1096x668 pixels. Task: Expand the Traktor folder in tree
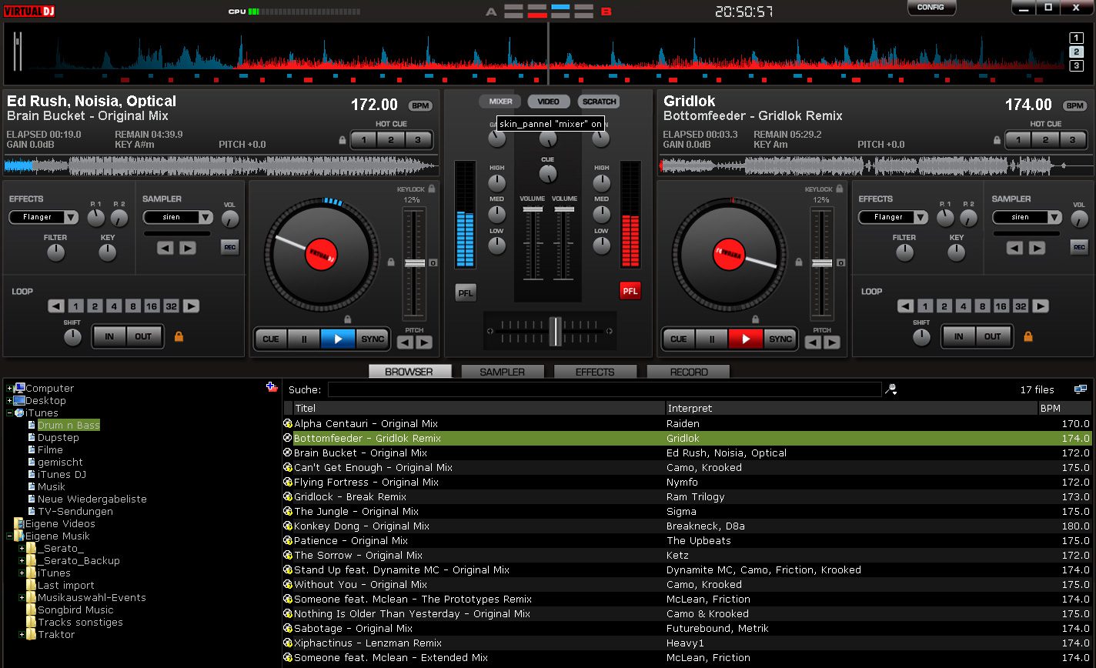[22, 635]
